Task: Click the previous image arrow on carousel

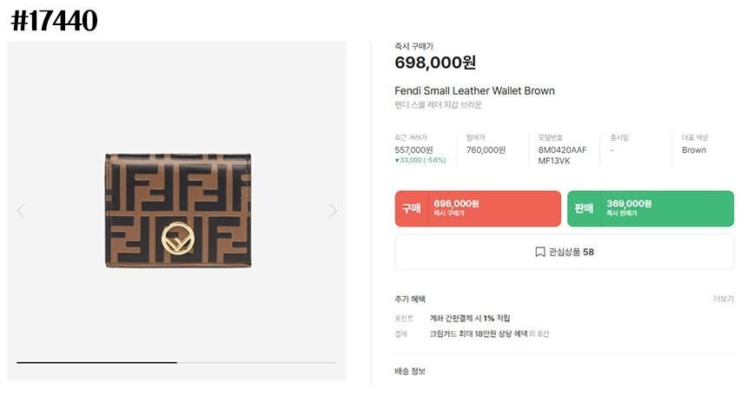Action: coord(21,211)
